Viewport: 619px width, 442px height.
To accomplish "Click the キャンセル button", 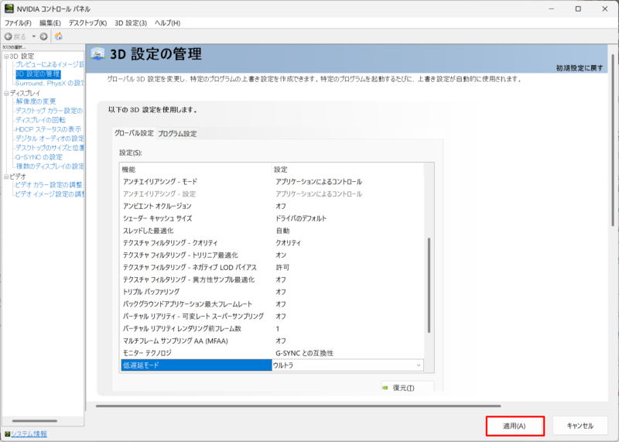I will (580, 426).
